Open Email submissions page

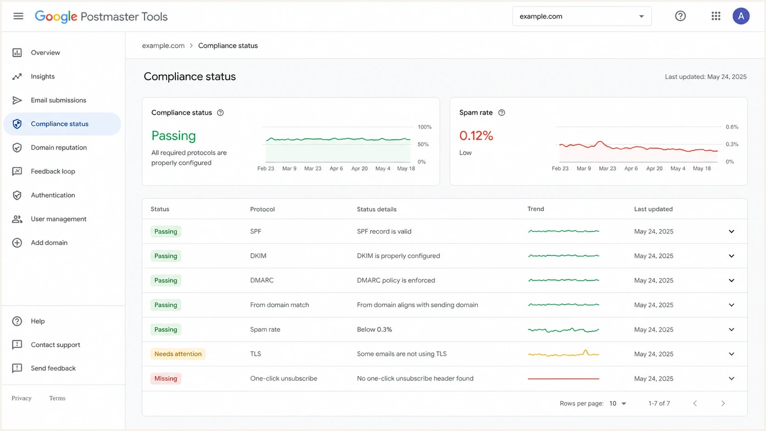(x=58, y=100)
